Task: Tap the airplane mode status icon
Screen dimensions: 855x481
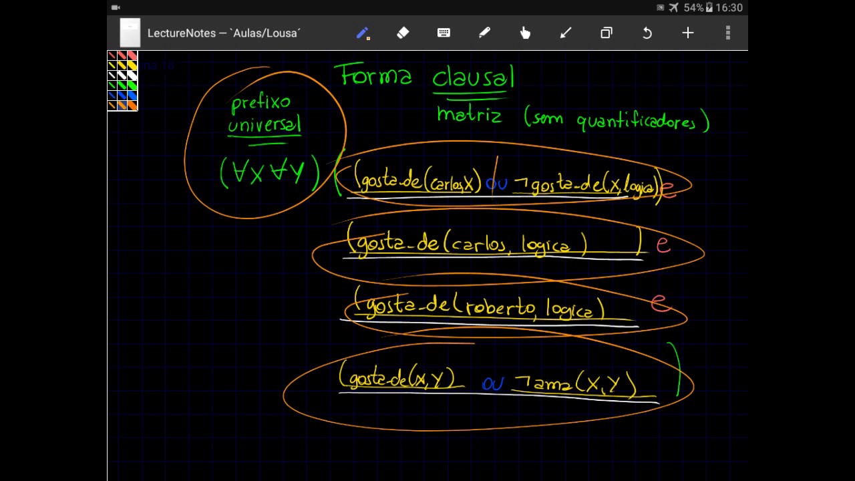Action: 673,7
